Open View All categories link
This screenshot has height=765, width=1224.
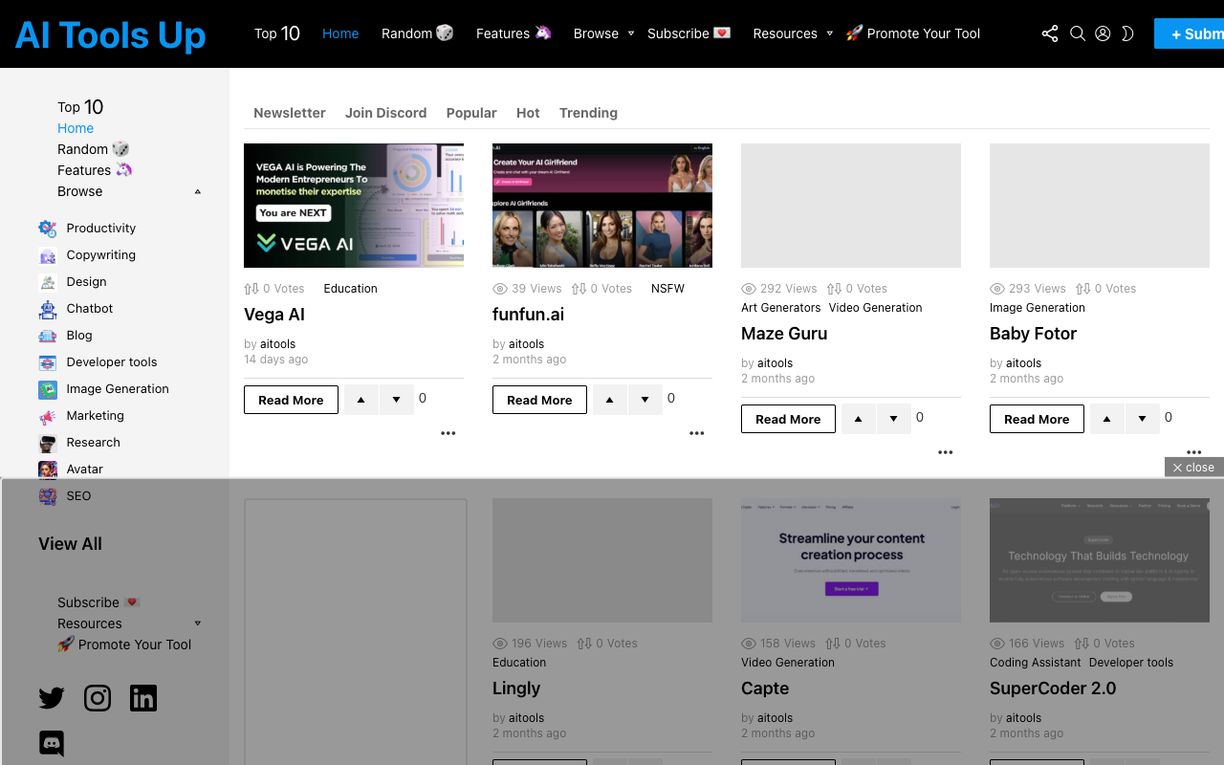(70, 544)
